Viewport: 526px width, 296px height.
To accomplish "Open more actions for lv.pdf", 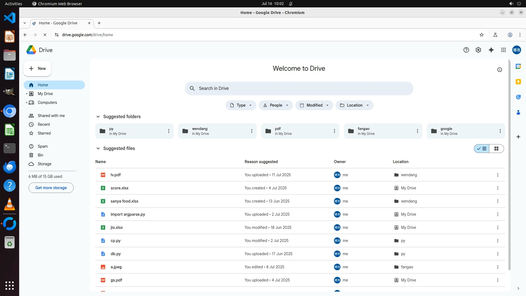I will coord(498,175).
